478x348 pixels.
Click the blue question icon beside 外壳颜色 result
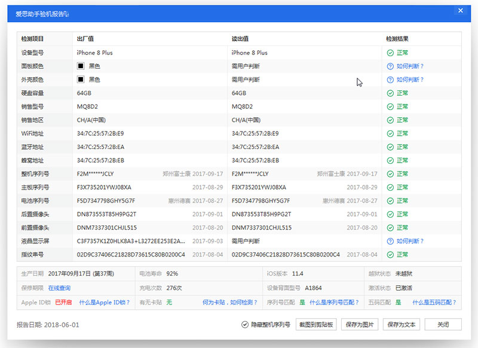[390, 80]
